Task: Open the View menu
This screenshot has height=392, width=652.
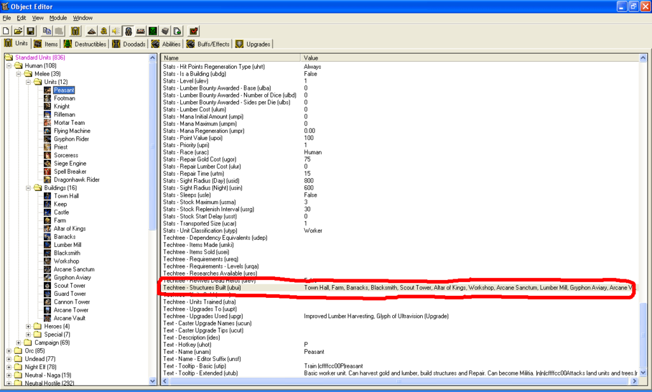Action: 38,18
